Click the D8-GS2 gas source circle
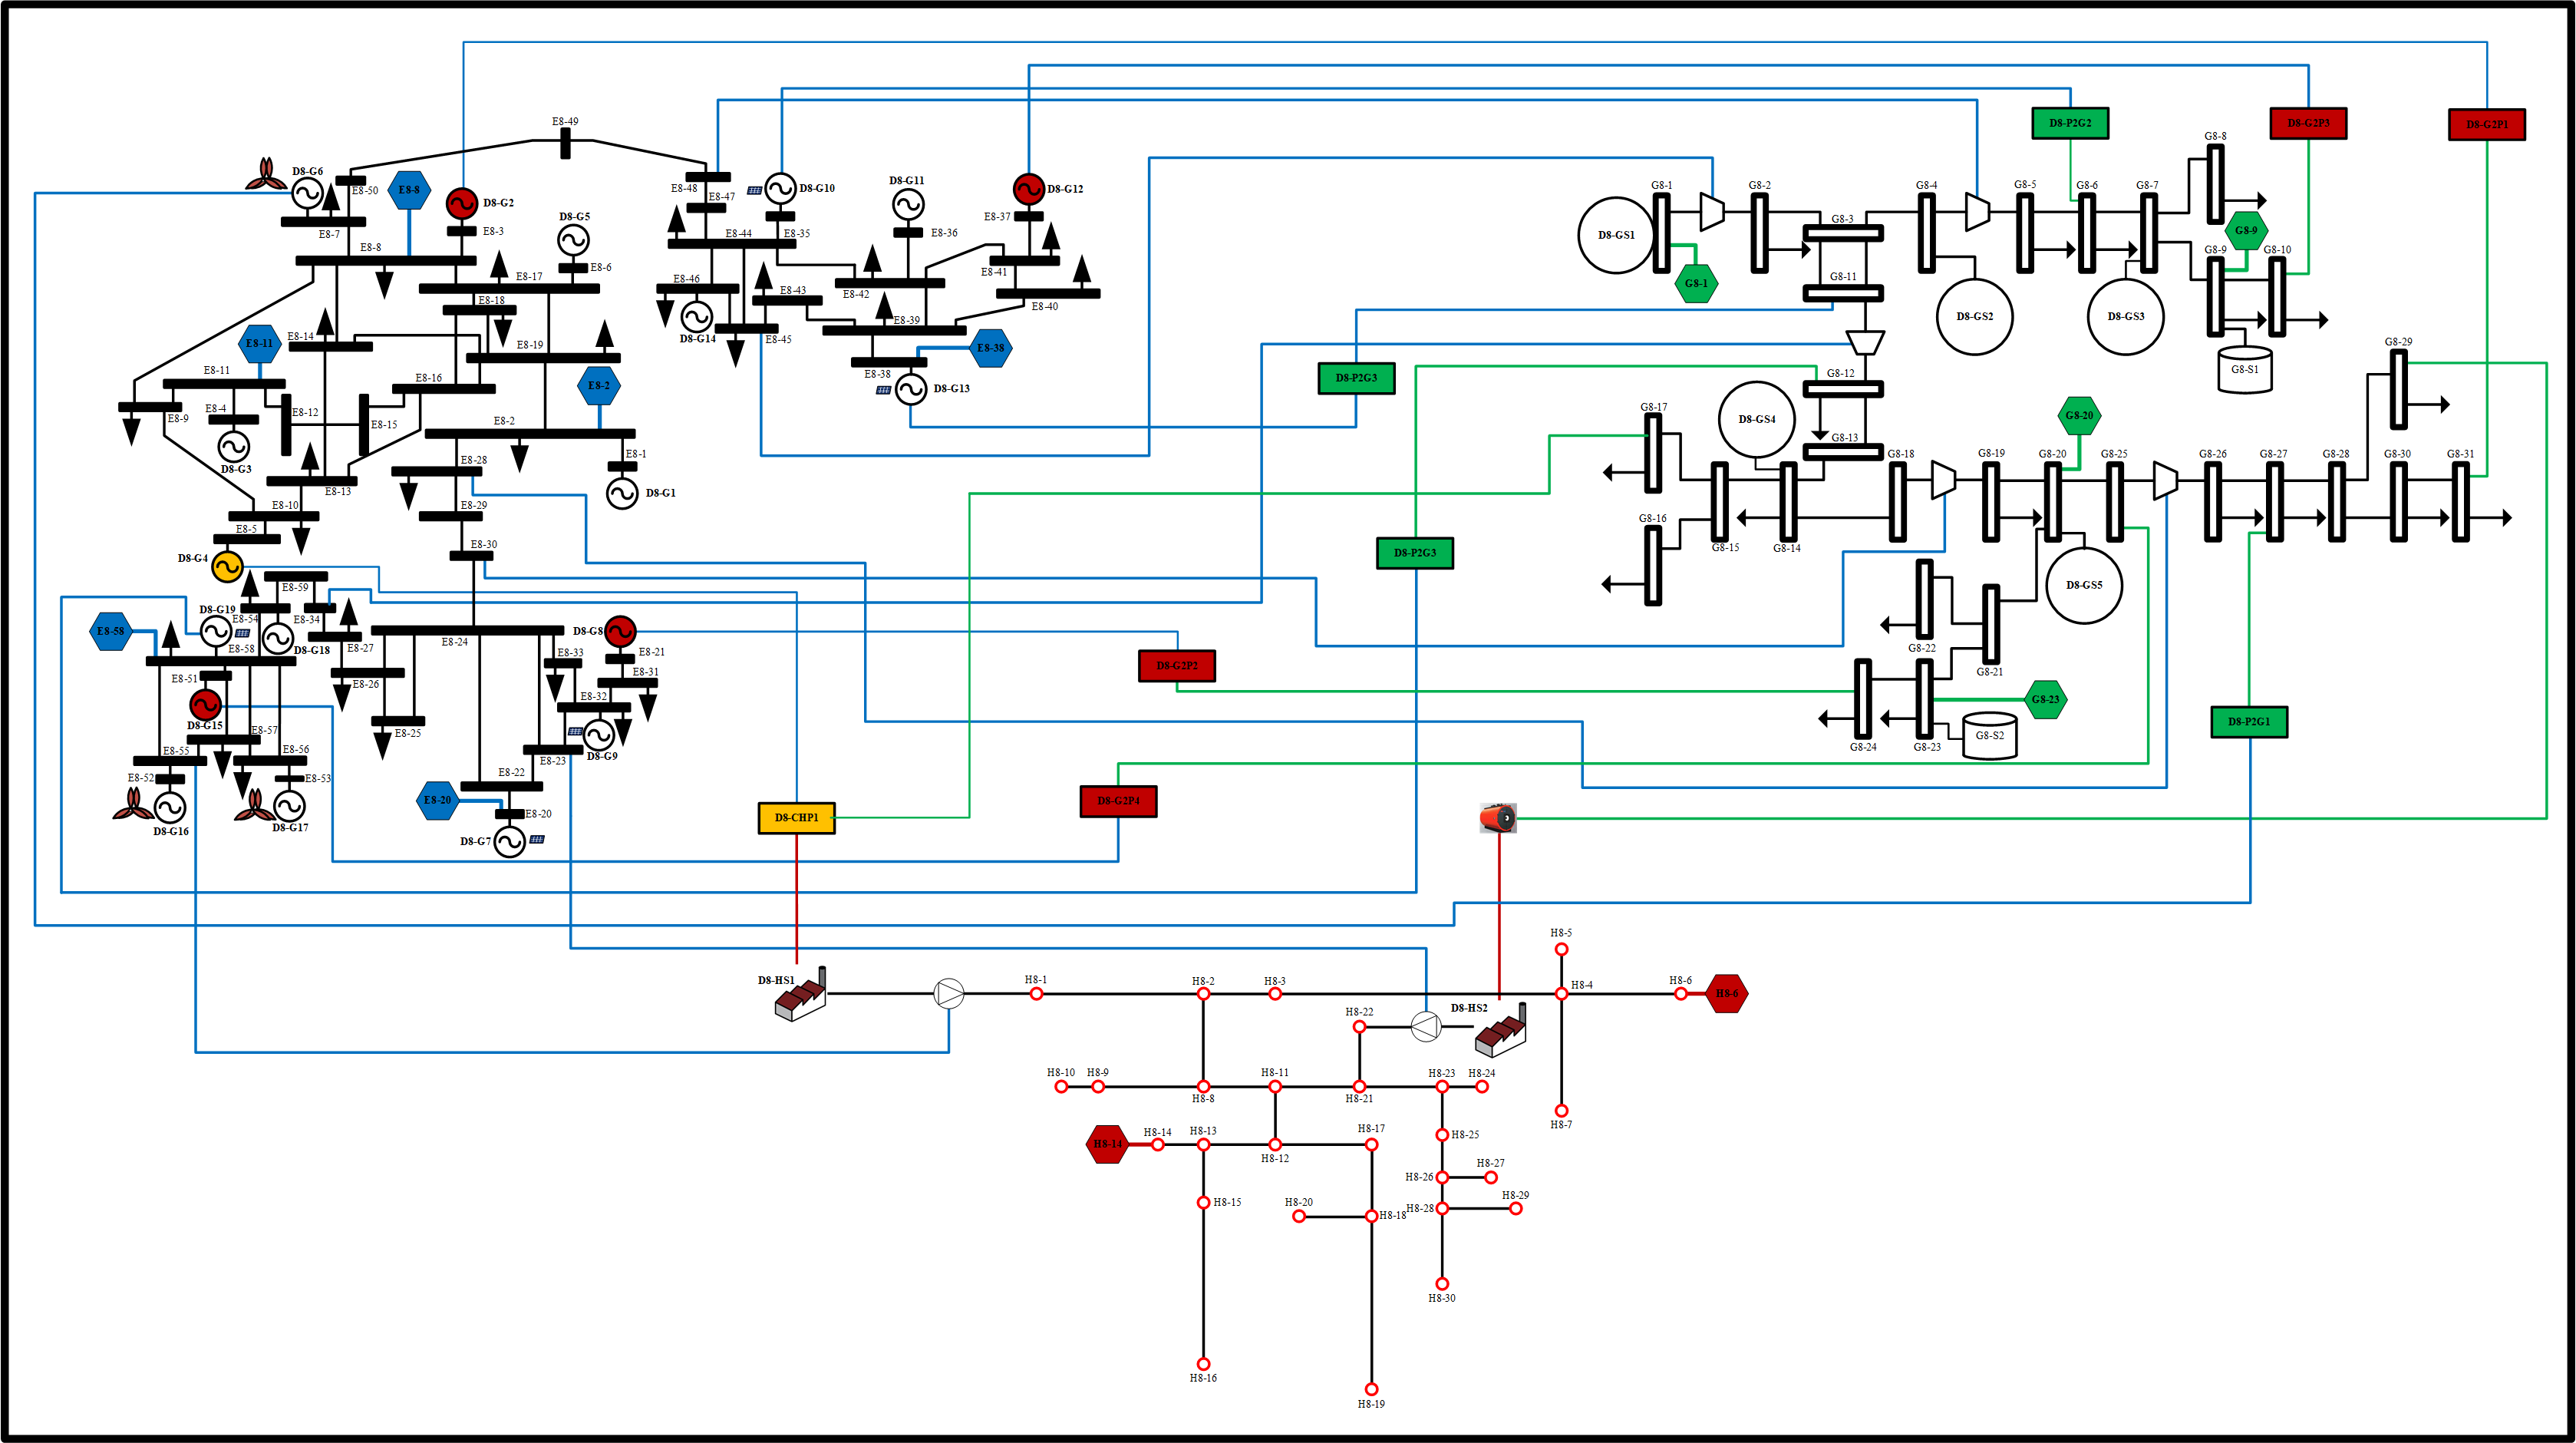This screenshot has height=1443, width=2576. pos(1974,316)
